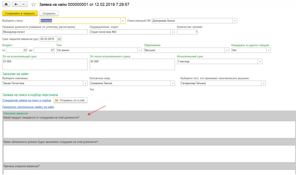296x175 pixels.
Task: Open Стандартная заявка на поиск и подбор link
Action: 27,100
